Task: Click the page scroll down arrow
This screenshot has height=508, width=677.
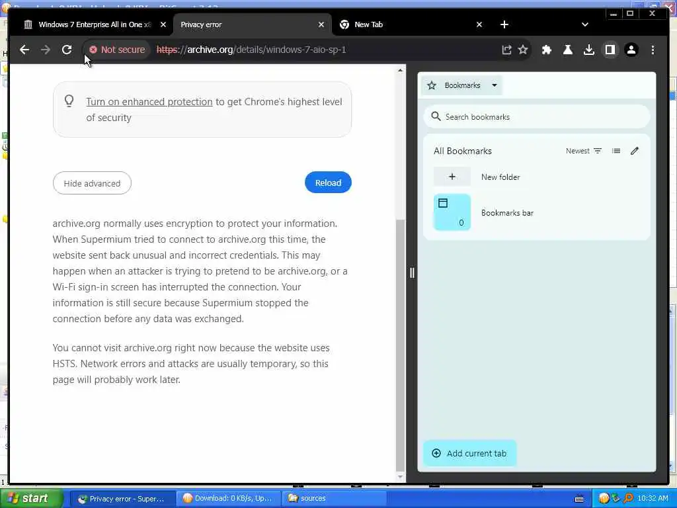Action: 400,477
